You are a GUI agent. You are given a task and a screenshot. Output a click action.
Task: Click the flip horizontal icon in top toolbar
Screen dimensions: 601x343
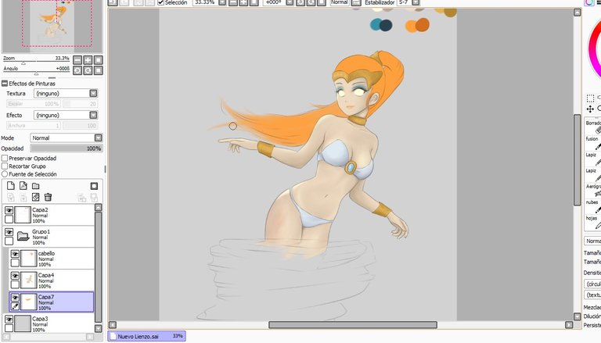tap(356, 2)
